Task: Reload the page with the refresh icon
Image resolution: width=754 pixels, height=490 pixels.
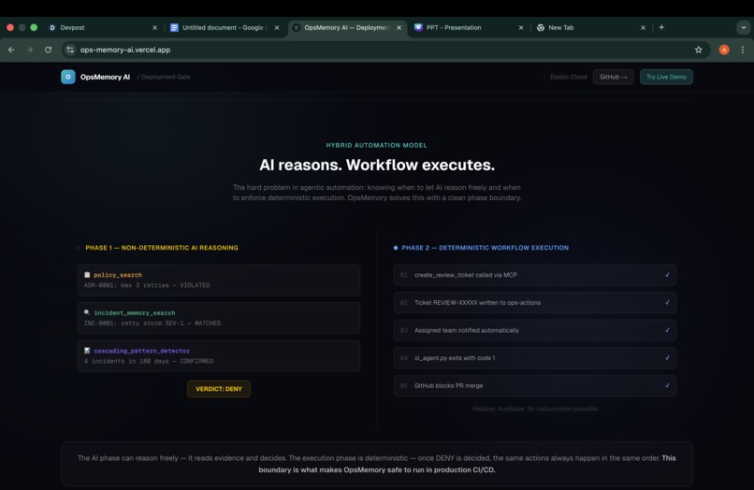Action: pos(48,50)
